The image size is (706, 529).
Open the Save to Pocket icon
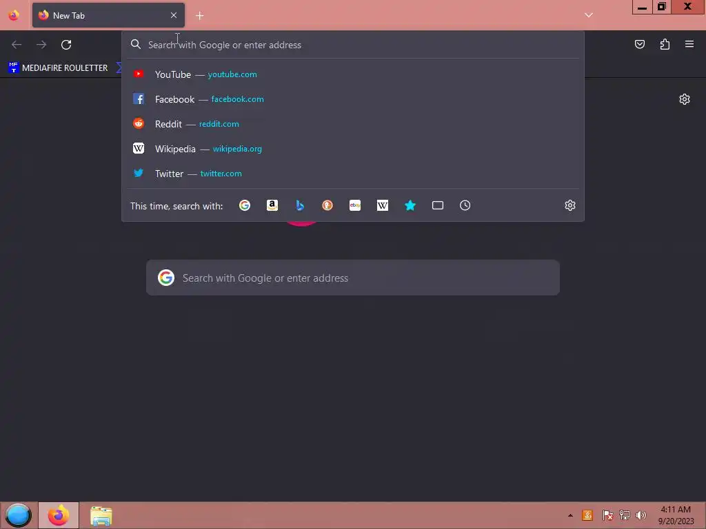coord(640,44)
